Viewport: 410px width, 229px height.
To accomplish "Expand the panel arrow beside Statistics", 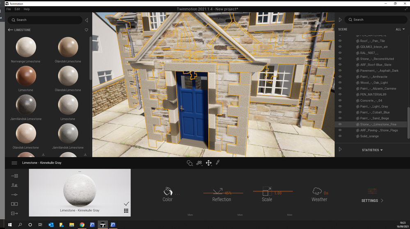I will [x=340, y=150].
